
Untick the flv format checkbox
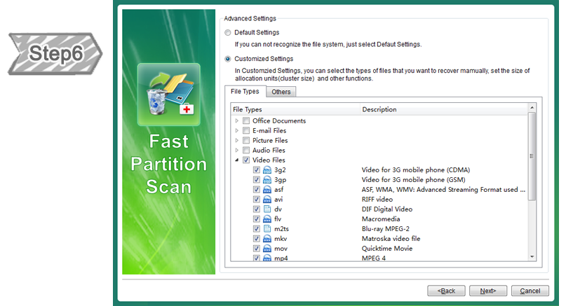257,219
